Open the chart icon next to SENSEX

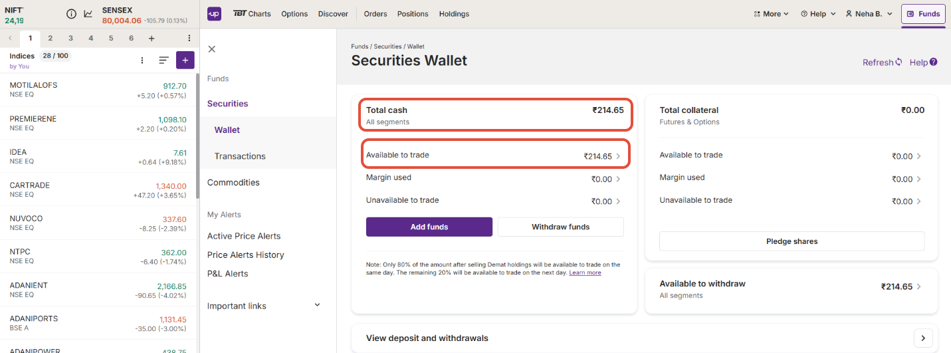point(88,14)
